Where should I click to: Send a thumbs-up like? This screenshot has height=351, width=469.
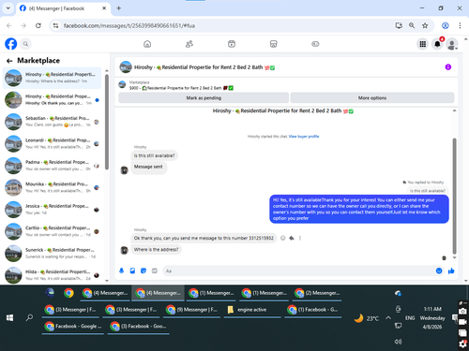click(x=451, y=271)
